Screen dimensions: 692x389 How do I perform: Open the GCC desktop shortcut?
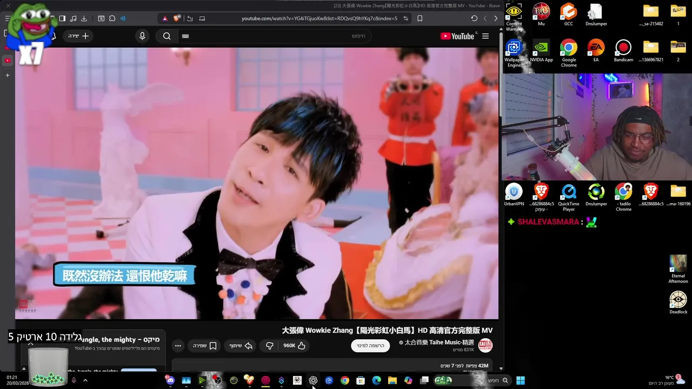pos(569,15)
